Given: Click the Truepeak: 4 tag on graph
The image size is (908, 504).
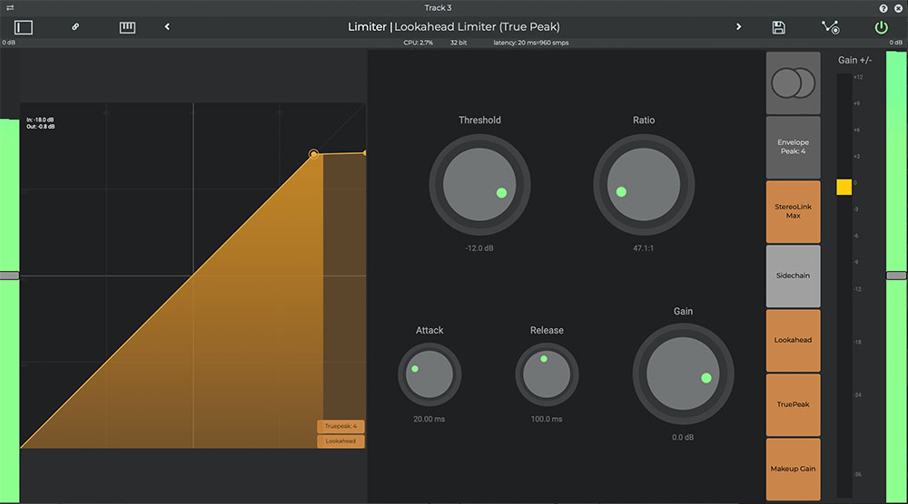Looking at the screenshot, I should click(340, 426).
